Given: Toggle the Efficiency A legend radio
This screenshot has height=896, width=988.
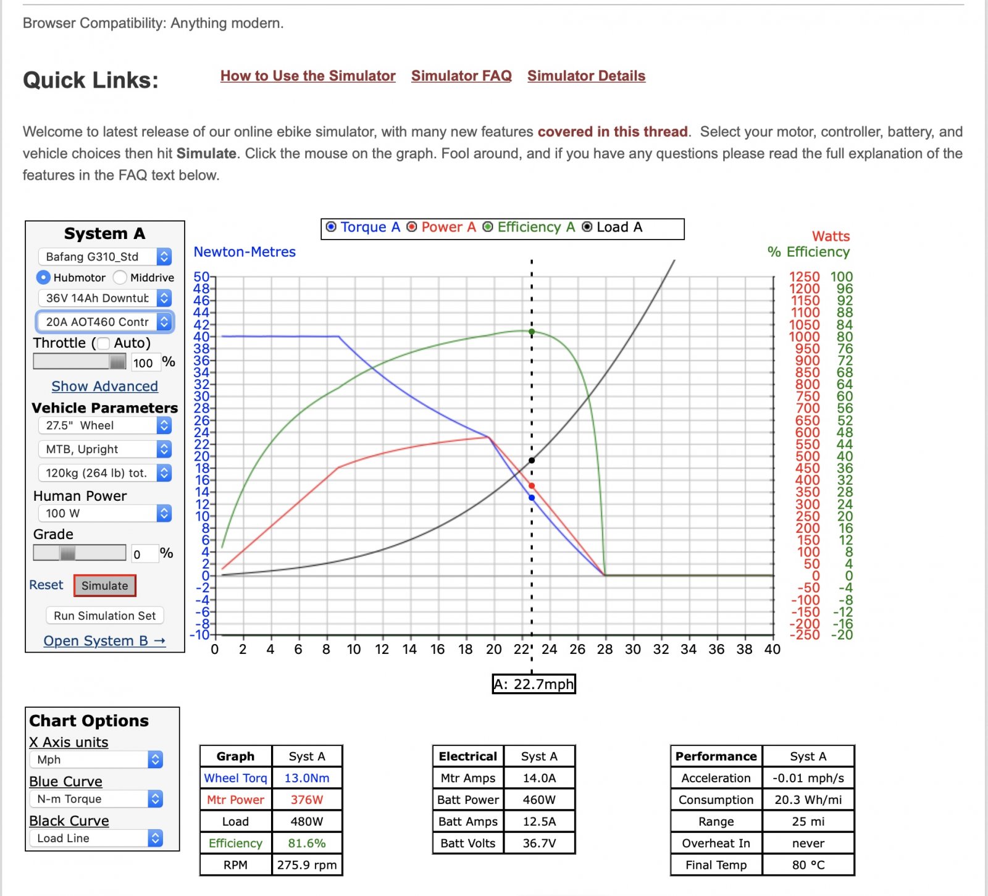Looking at the screenshot, I should [488, 227].
